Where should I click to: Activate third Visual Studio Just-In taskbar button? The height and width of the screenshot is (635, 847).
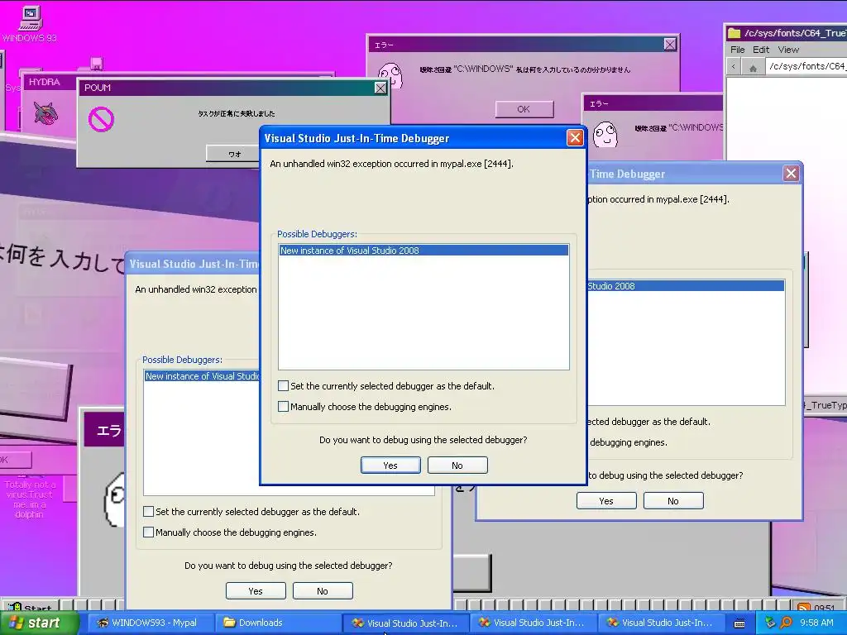661,623
